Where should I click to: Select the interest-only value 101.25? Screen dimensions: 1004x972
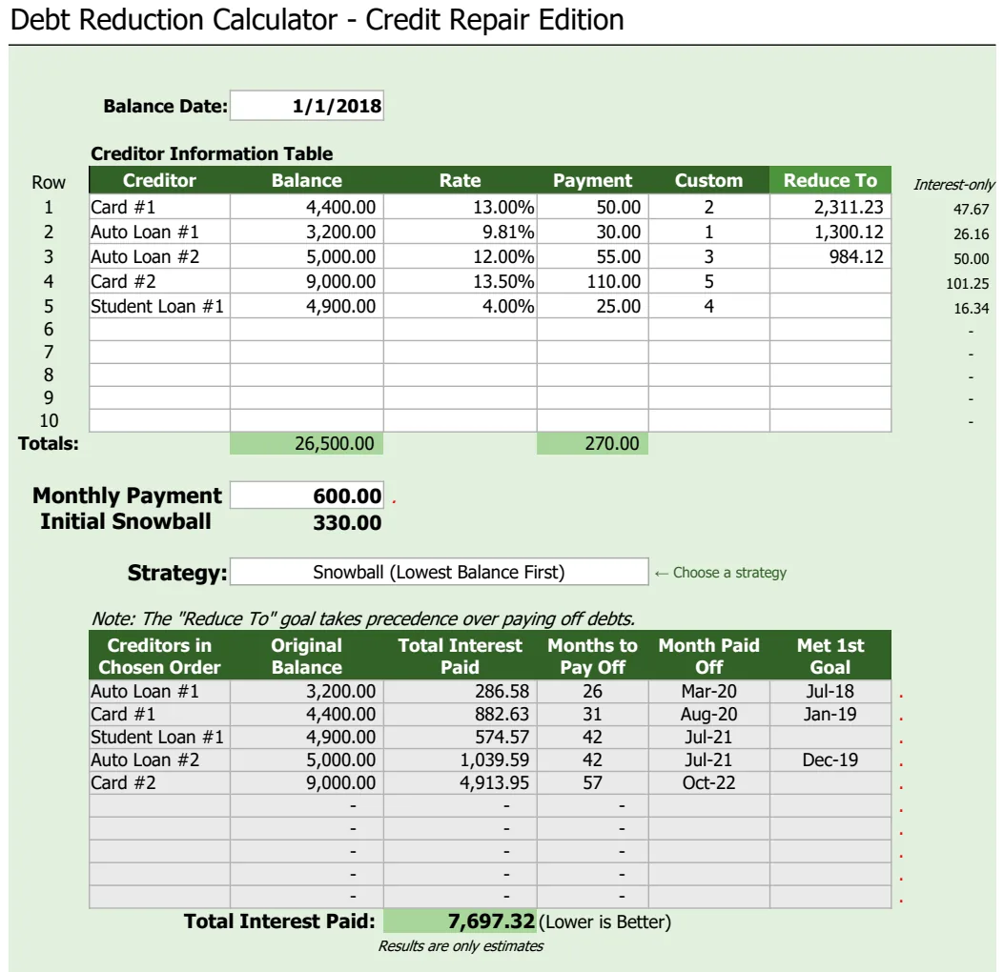coord(968,283)
